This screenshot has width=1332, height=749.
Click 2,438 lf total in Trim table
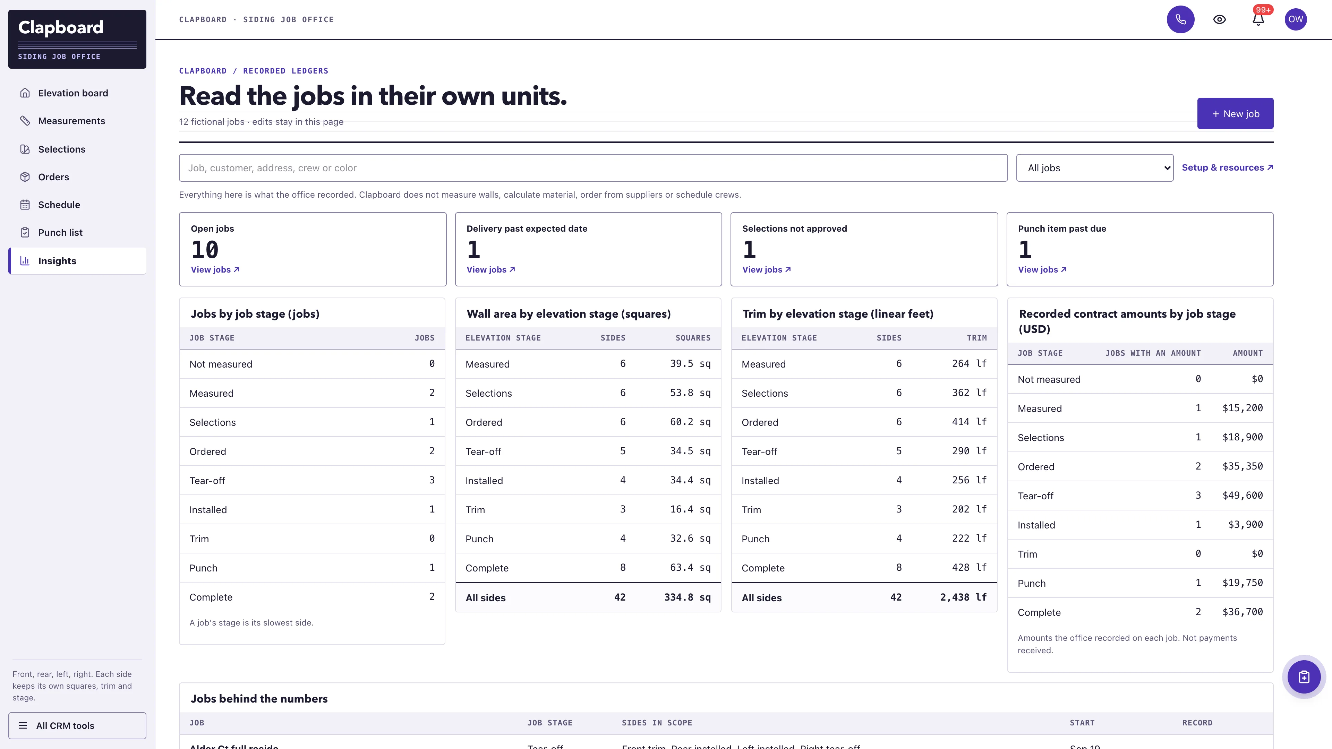click(963, 597)
